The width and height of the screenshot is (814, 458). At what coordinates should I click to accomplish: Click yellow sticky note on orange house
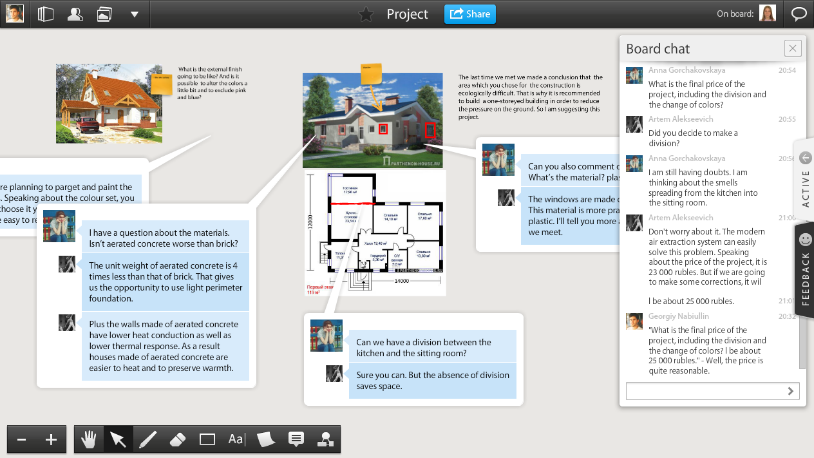click(161, 84)
